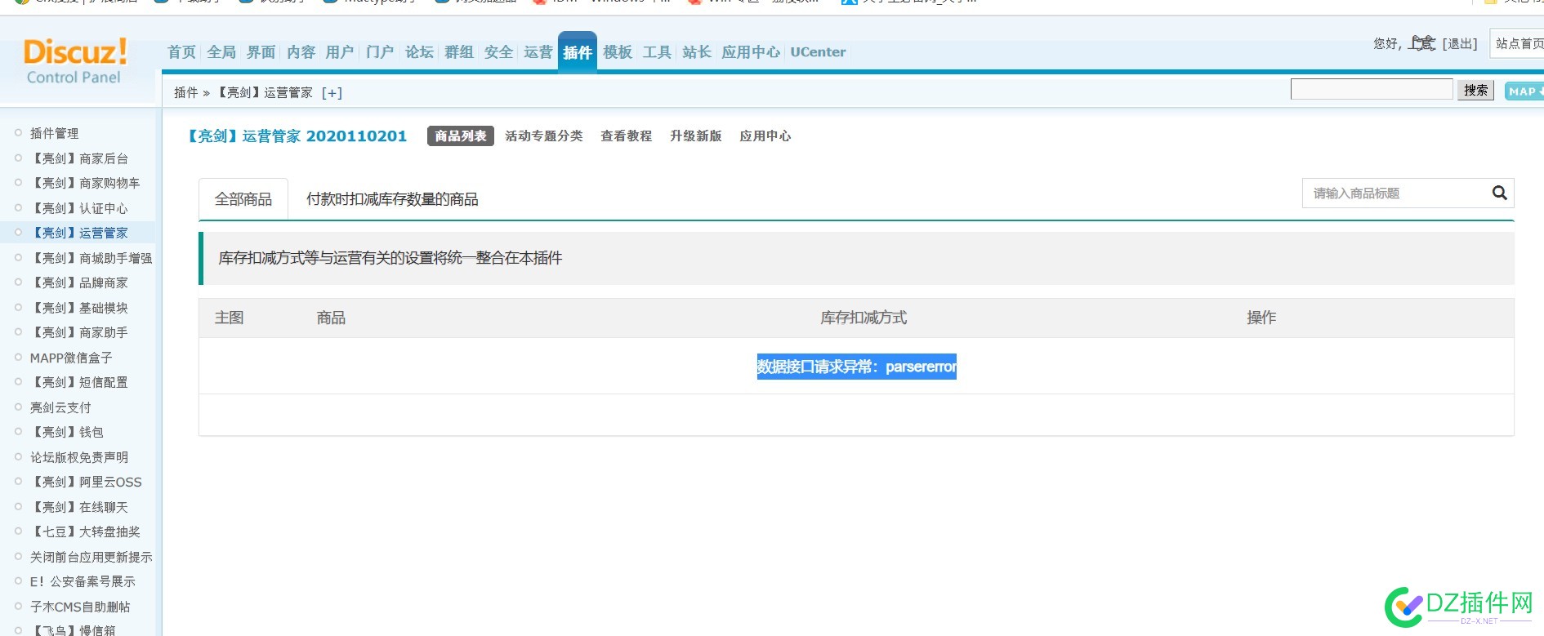Click the Discuz! Control Panel logo
Screen dimensions: 1544x636
tap(74, 61)
